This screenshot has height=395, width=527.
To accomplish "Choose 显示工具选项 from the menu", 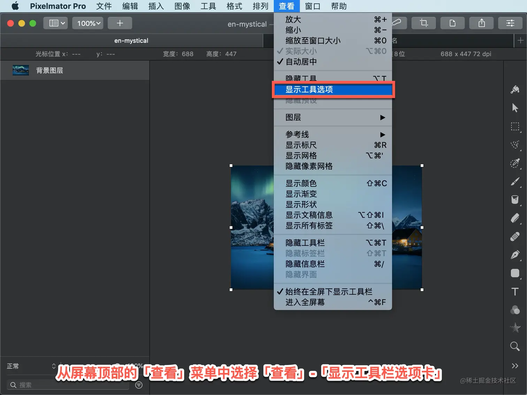I will [333, 90].
